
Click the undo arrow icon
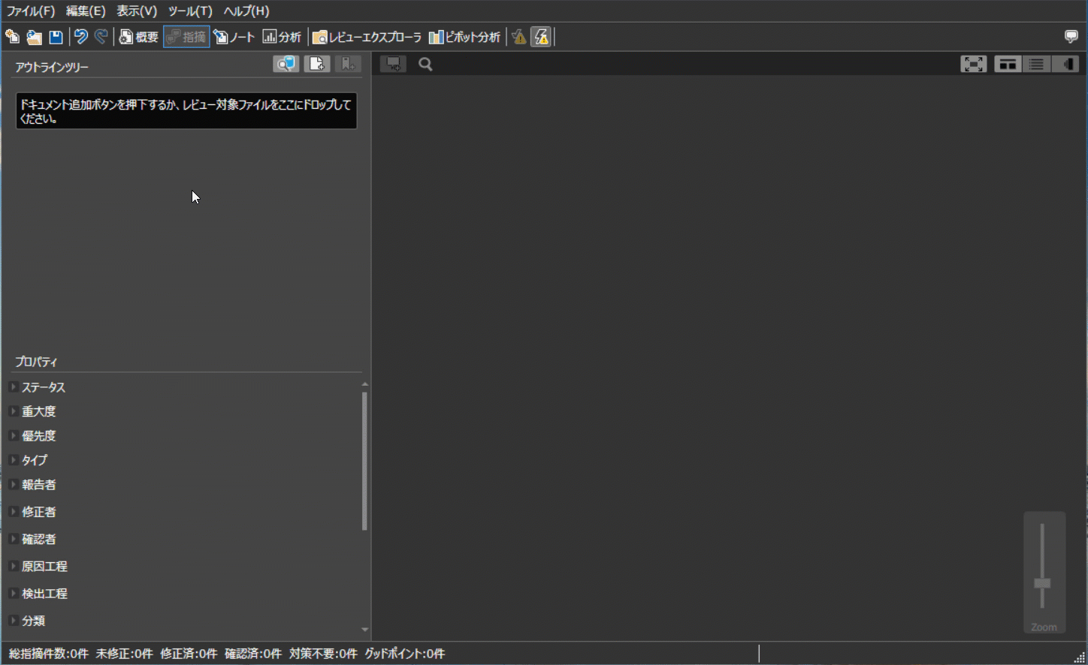tap(80, 37)
